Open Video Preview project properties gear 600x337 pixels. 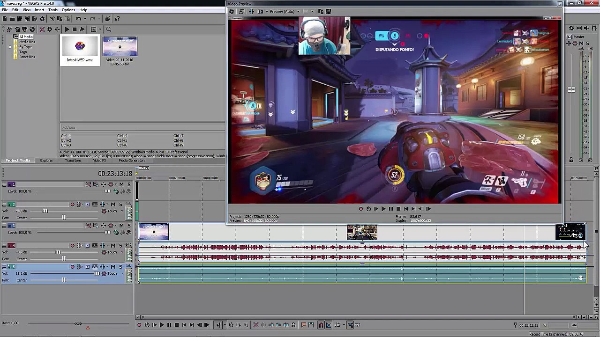click(231, 11)
